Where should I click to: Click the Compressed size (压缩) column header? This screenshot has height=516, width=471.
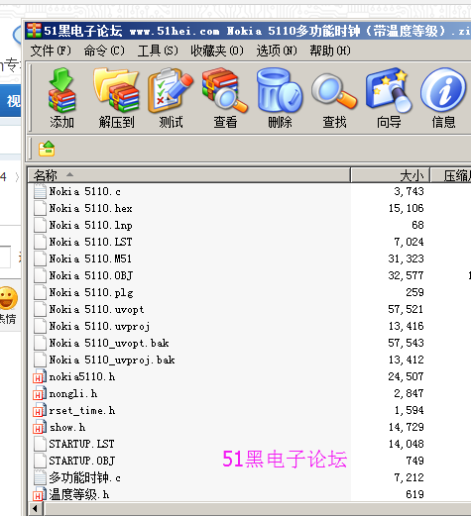pos(451,175)
